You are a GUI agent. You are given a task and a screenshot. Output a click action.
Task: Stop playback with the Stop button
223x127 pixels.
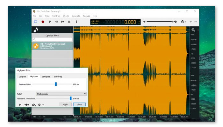pyautogui.click(x=69, y=22)
